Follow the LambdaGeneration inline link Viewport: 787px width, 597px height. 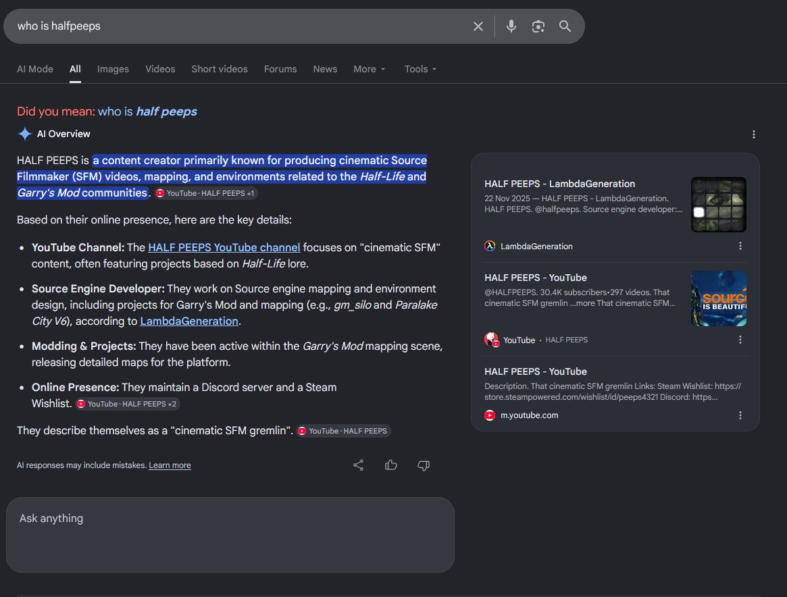(x=188, y=321)
